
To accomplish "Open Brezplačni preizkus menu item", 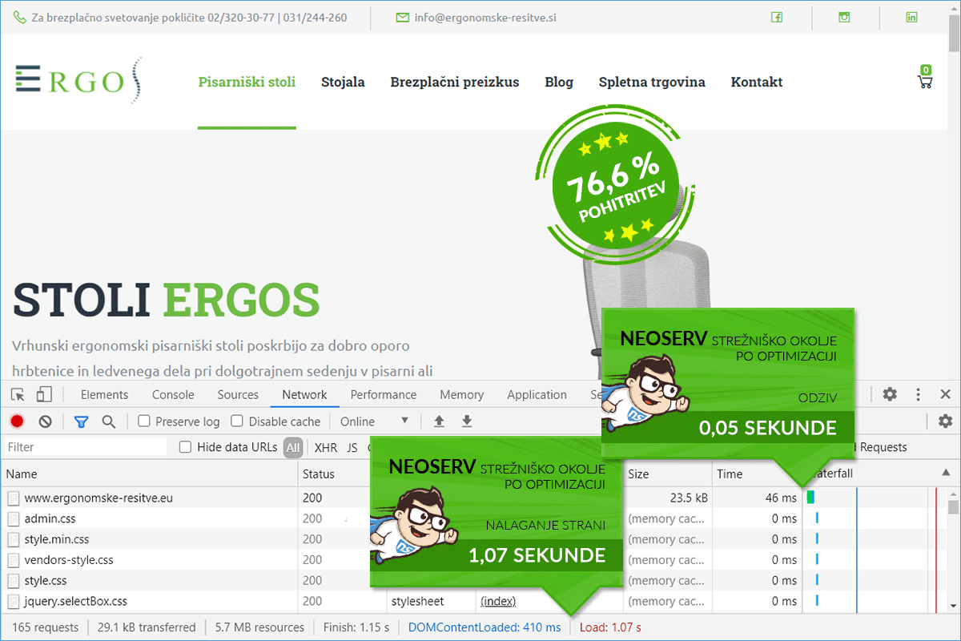I will (x=455, y=82).
